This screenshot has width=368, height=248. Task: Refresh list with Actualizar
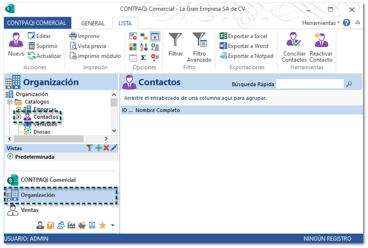coord(44,56)
